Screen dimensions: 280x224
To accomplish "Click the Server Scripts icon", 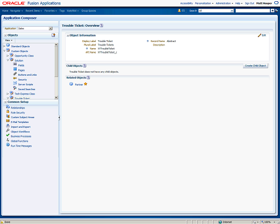I will (x=15, y=83).
